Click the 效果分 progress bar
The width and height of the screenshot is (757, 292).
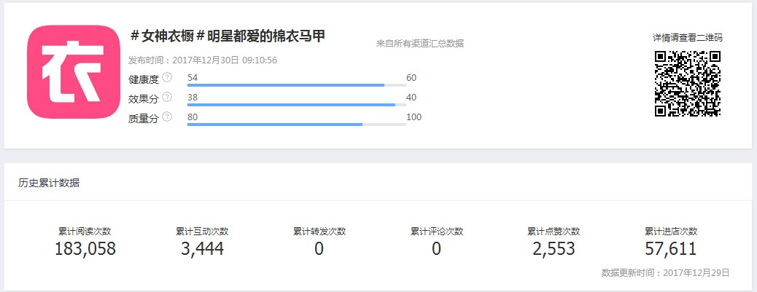(296, 105)
